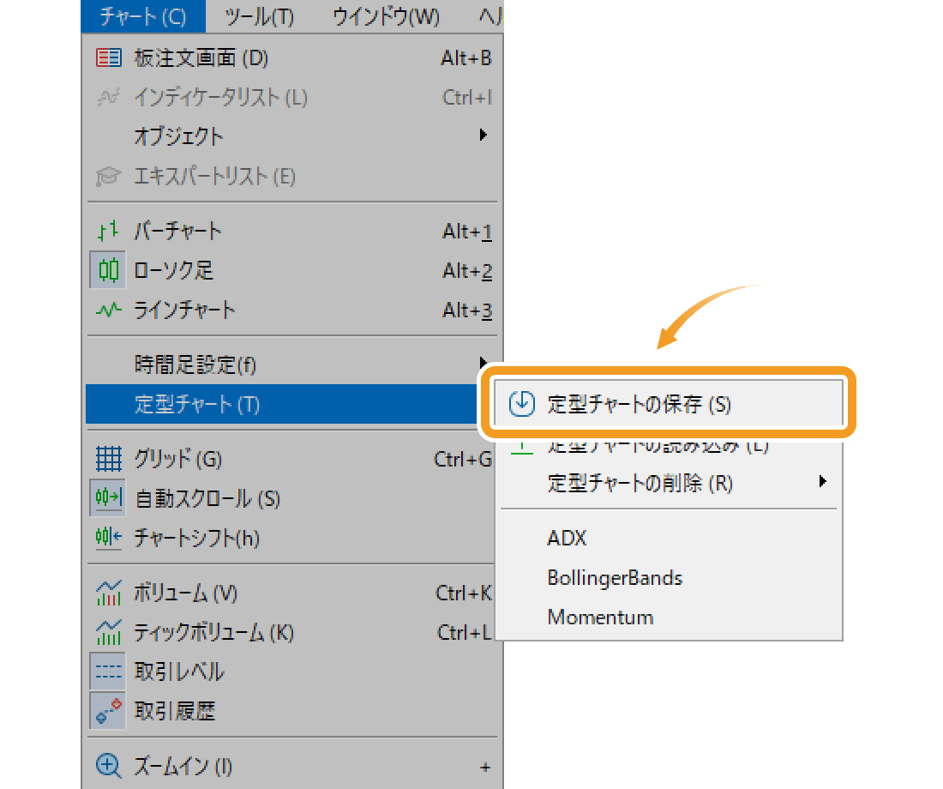Click the Ctrl+K shortcut text
The image size is (943, 789).
[464, 593]
